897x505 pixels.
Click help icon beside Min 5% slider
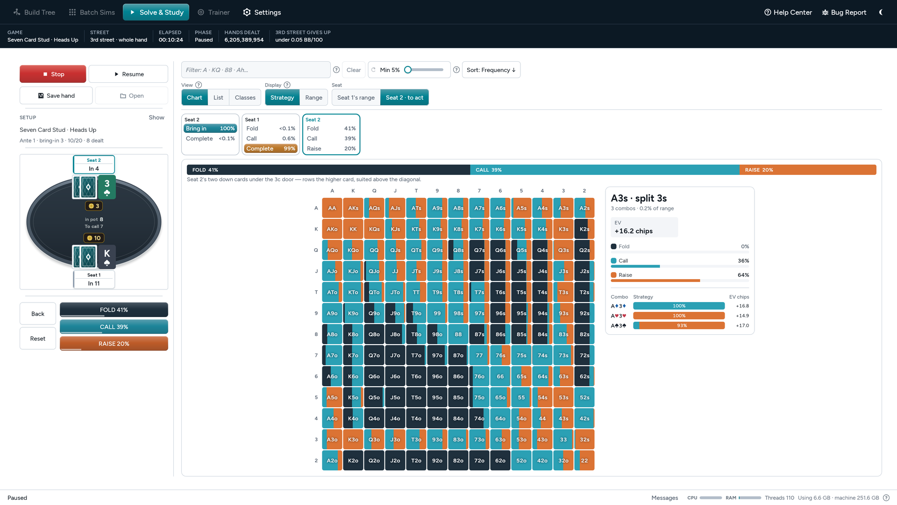(456, 70)
